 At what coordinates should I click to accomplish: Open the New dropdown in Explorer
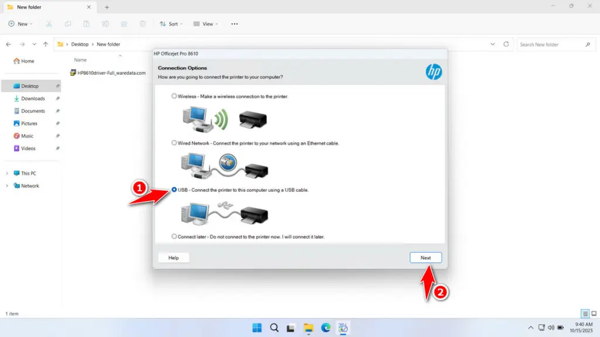click(x=21, y=23)
